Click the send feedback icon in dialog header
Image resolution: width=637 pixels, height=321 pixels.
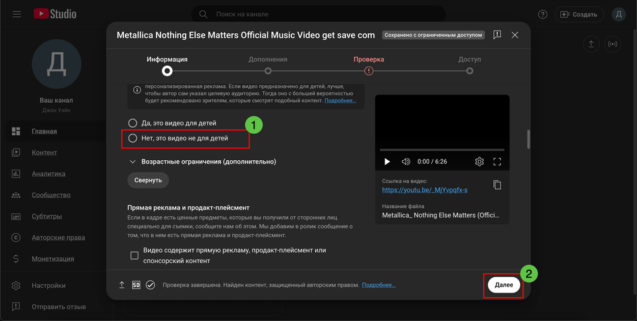pyautogui.click(x=497, y=35)
